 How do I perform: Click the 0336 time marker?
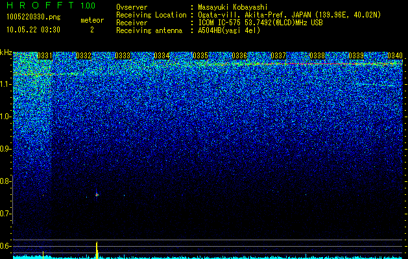[239, 56]
